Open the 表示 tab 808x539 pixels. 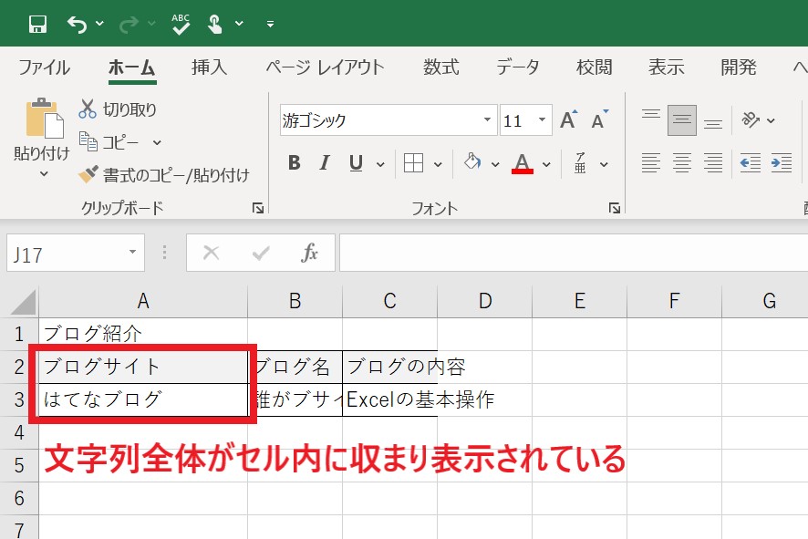coord(667,67)
